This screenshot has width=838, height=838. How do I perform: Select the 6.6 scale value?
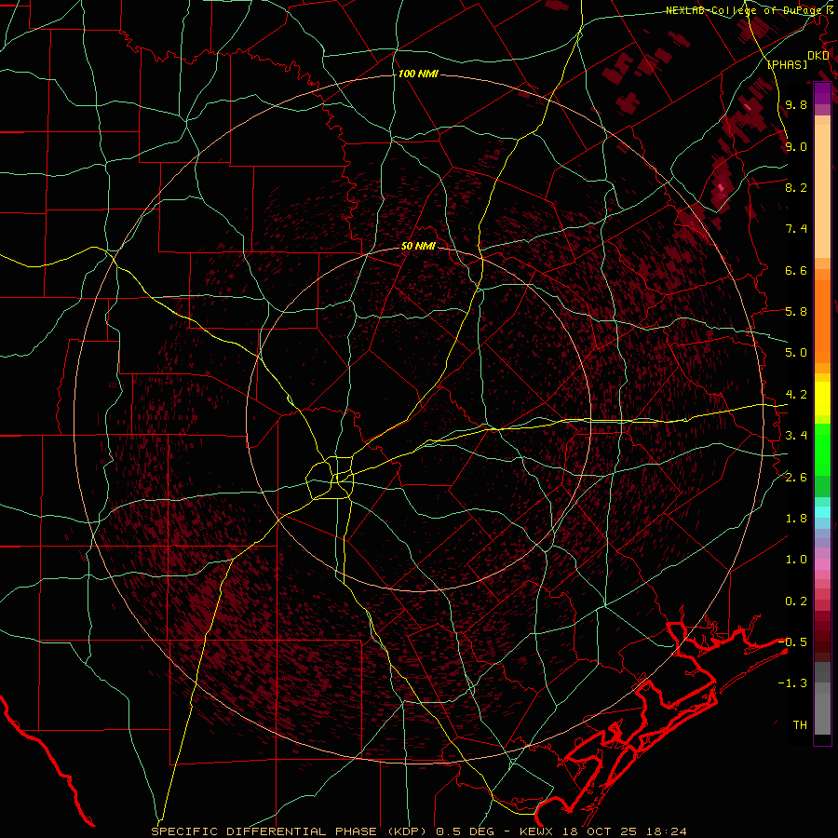796,270
